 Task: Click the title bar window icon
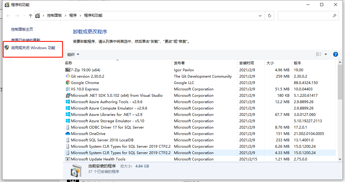point(7,5)
